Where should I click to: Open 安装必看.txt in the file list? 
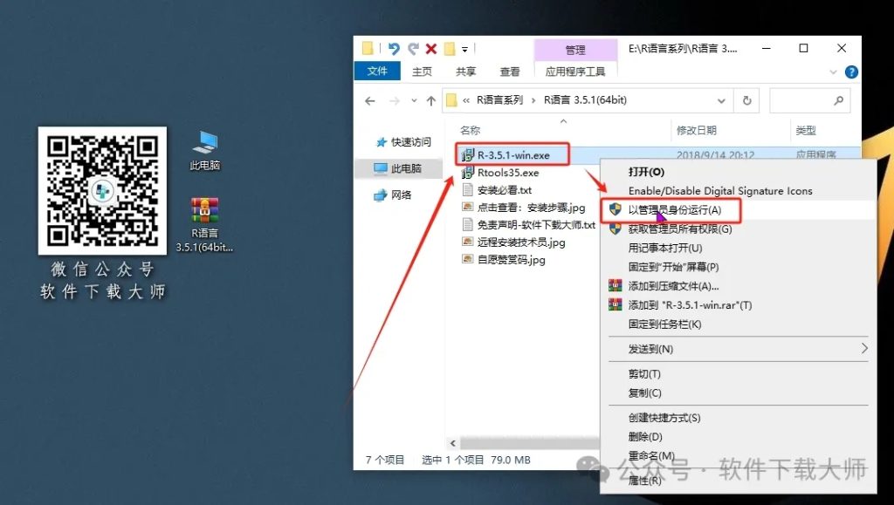pyautogui.click(x=506, y=190)
